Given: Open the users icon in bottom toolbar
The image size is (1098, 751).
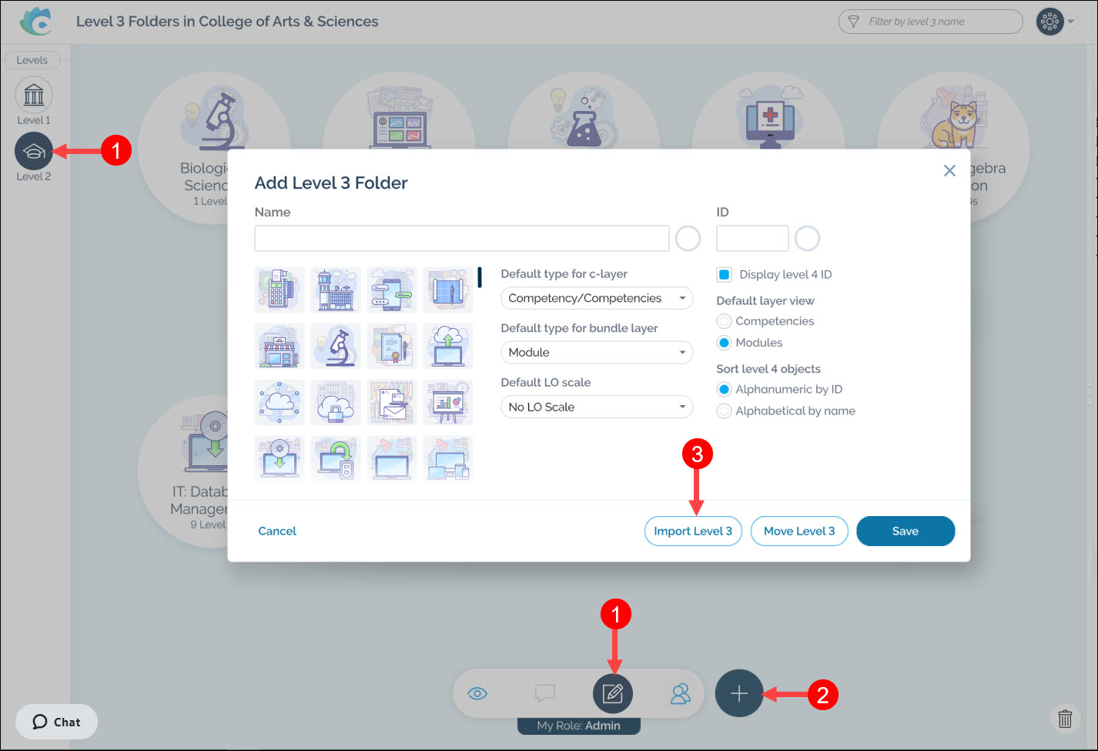Looking at the screenshot, I should coord(680,694).
